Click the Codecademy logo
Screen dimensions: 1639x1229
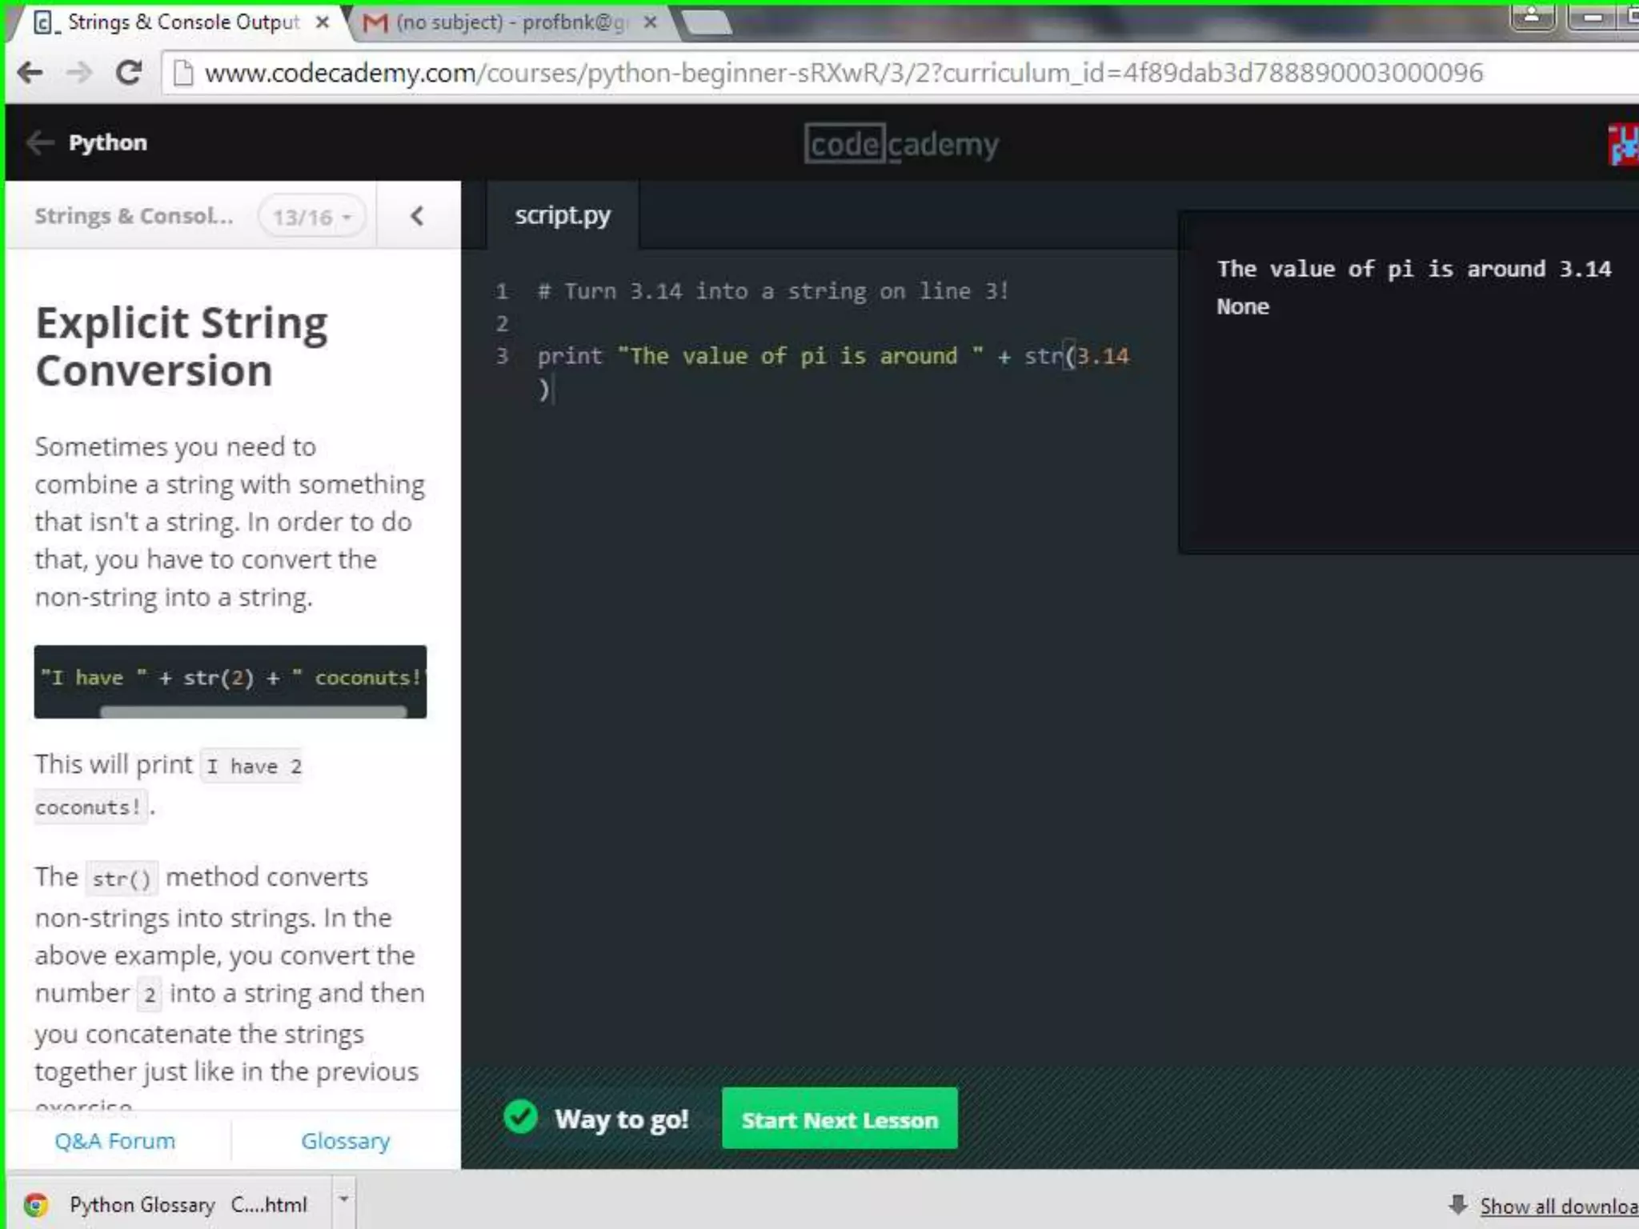pyautogui.click(x=901, y=144)
